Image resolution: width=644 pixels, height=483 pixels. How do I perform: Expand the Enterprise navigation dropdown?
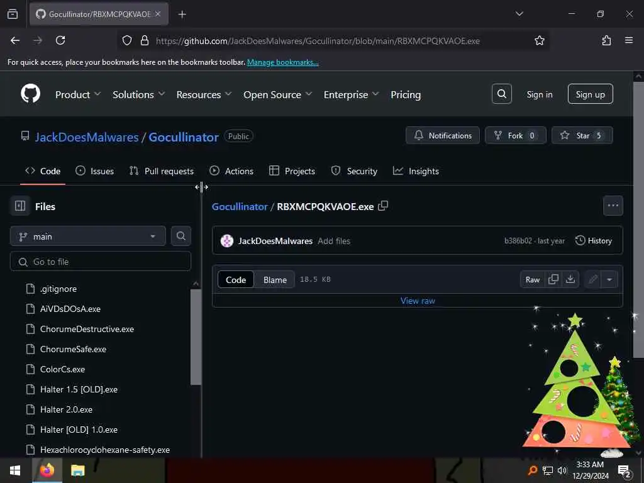pyautogui.click(x=351, y=94)
